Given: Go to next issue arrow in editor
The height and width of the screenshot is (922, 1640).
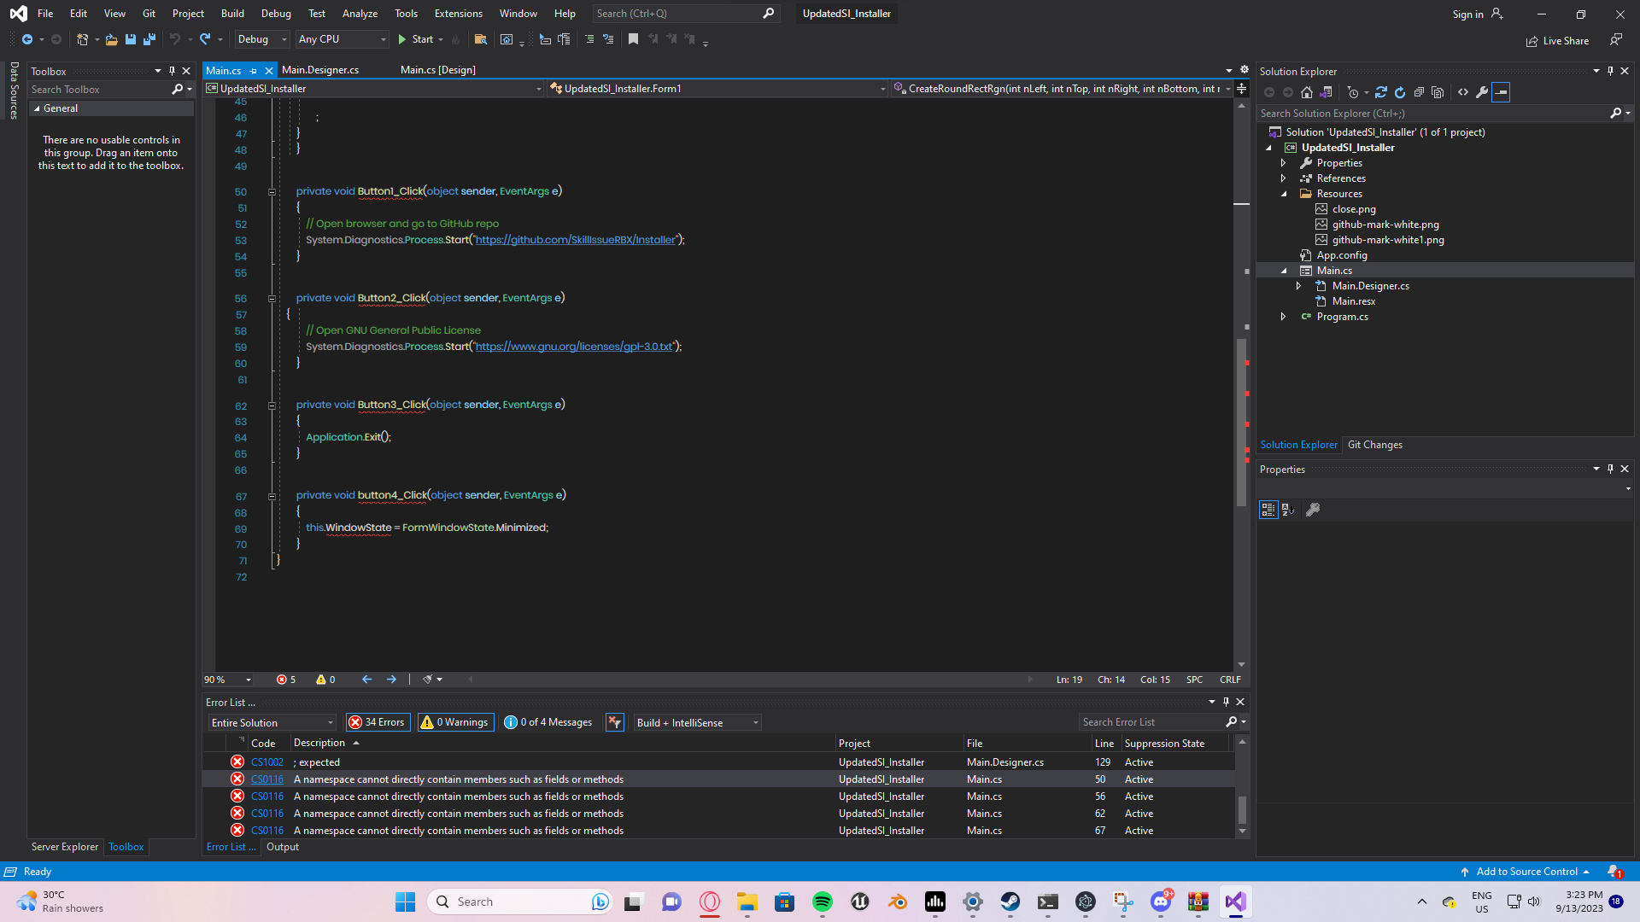Looking at the screenshot, I should [391, 680].
